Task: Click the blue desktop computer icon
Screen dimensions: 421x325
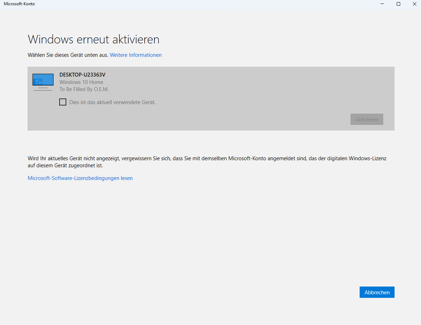Action: click(43, 82)
